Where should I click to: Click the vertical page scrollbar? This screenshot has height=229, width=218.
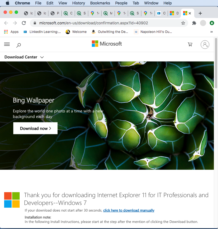216,64
